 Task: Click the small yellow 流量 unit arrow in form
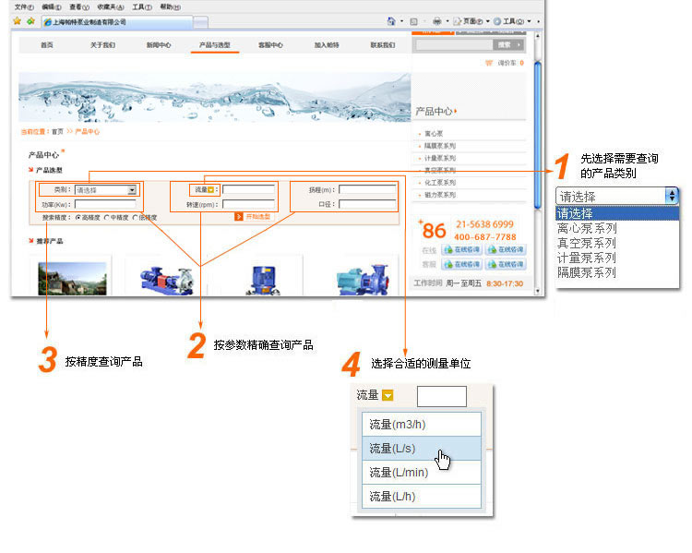point(211,190)
